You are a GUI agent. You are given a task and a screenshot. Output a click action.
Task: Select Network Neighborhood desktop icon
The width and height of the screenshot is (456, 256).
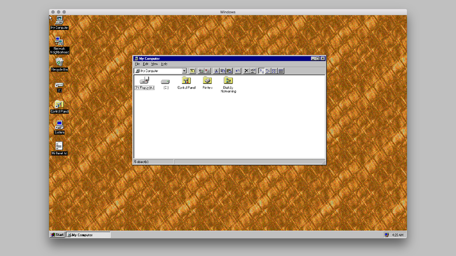(59, 46)
